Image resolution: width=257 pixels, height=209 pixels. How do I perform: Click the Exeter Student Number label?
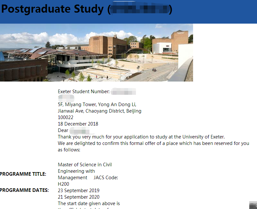[x=84, y=92]
